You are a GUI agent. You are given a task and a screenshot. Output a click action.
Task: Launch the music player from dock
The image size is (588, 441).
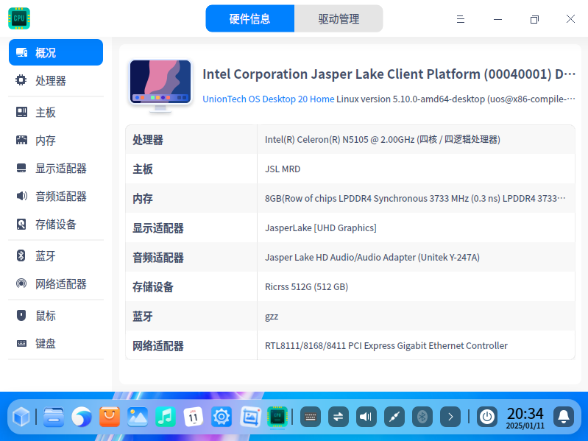166,417
